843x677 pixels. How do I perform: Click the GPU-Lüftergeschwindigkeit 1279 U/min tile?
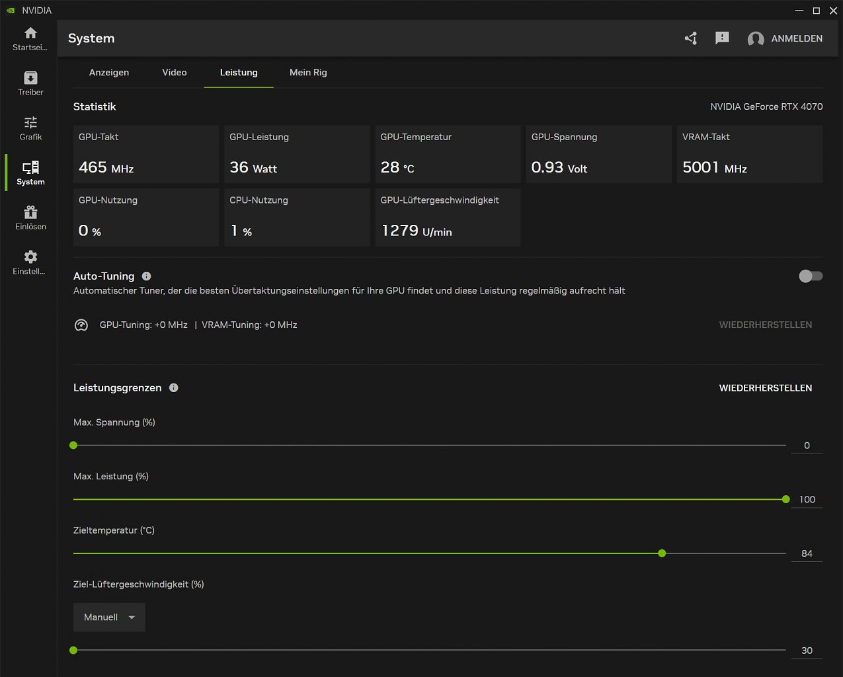click(448, 218)
